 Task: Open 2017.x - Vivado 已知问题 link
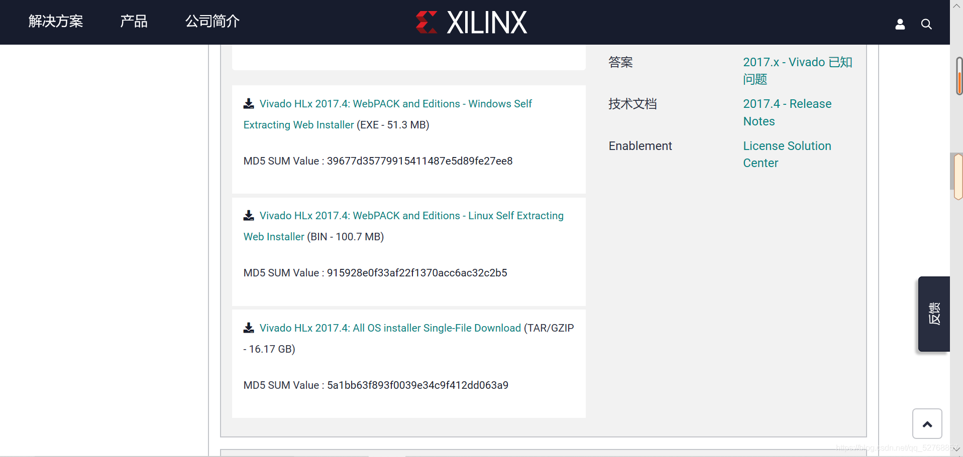(798, 71)
